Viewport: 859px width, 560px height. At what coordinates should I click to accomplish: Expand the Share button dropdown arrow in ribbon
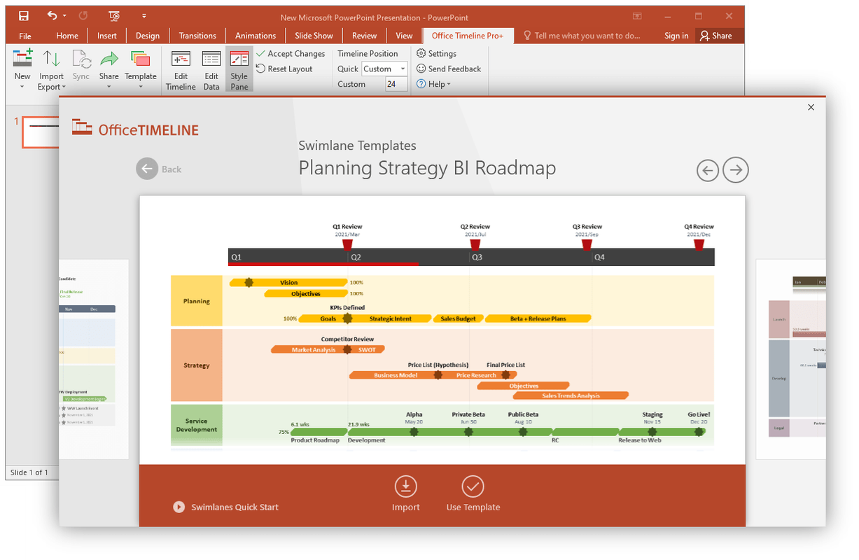click(x=109, y=87)
